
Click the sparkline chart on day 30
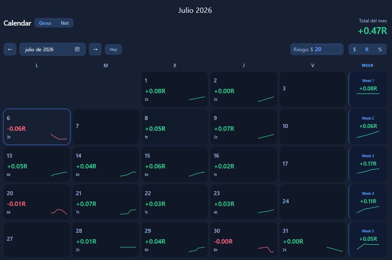click(266, 250)
